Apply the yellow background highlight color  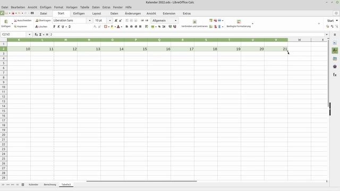(x=112, y=27)
